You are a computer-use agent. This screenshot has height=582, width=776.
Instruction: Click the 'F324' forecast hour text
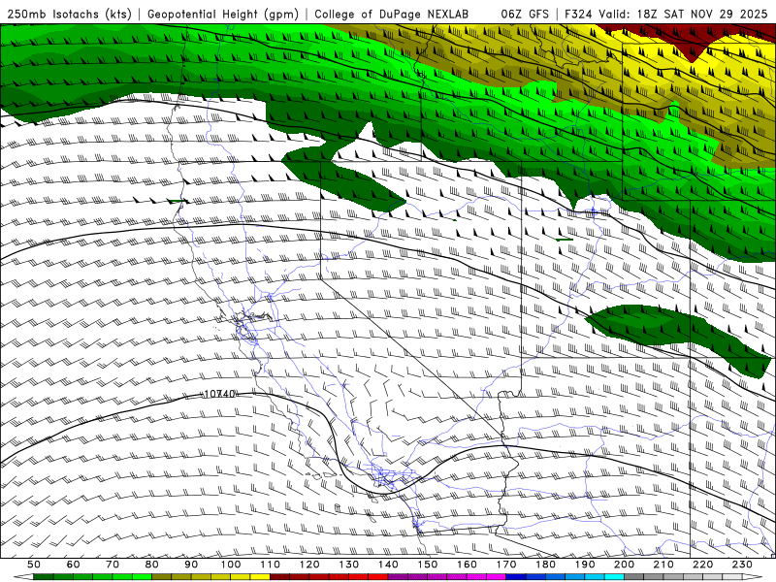[579, 14]
